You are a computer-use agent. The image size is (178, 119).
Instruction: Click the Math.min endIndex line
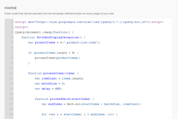[x=91, y=104]
